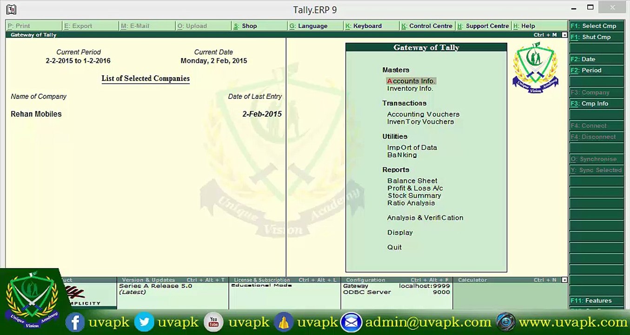Viewport: 630px width, 335px height.
Task: Open Banking utility
Action: [x=402, y=155]
